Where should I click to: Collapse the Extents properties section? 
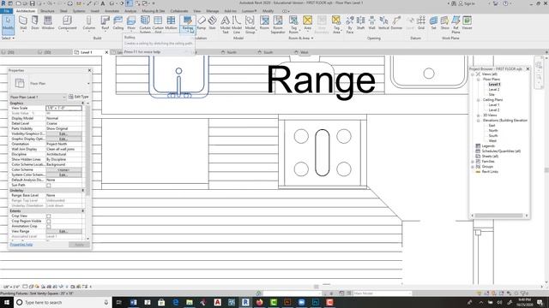click(x=83, y=211)
